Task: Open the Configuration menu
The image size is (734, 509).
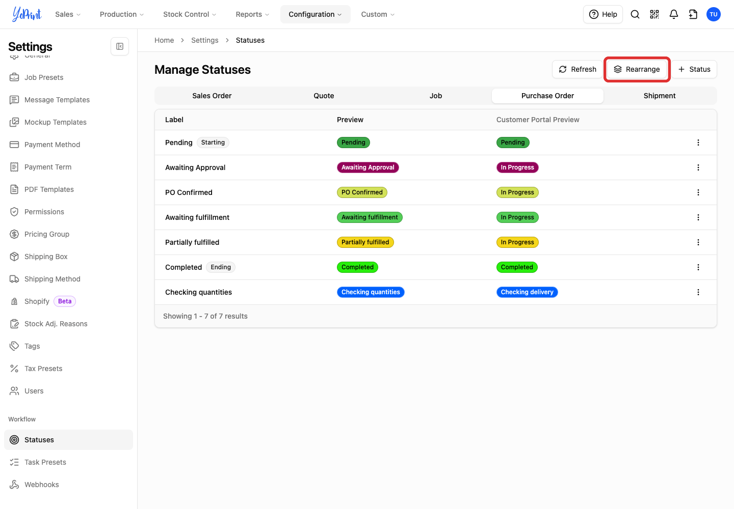Action: point(315,14)
